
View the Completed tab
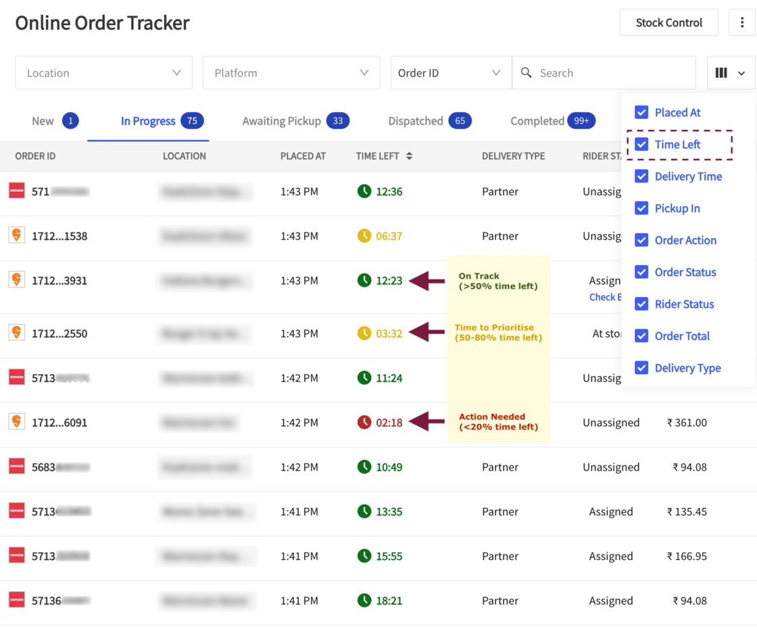pos(553,121)
